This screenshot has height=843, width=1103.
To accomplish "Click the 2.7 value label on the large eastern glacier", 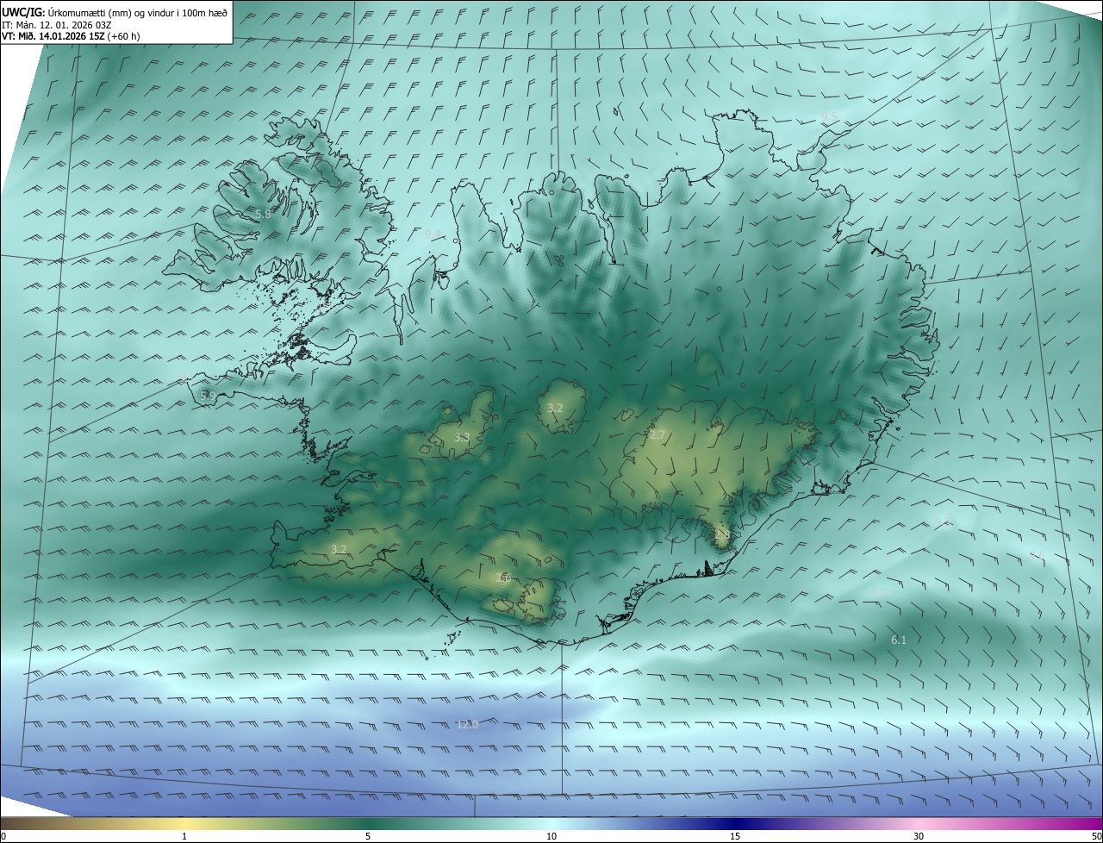I will [x=657, y=435].
